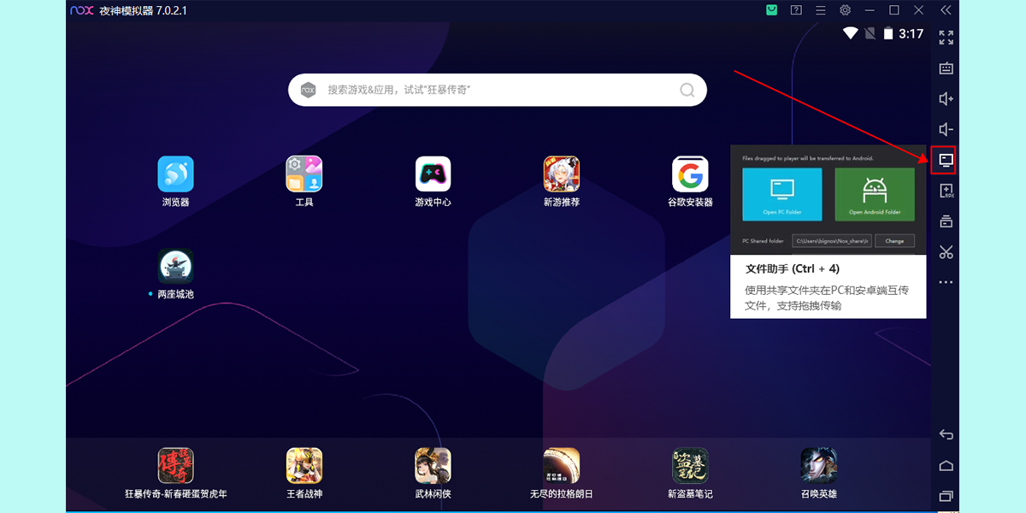Click Open PC Folder tile
Viewport: 1026px width, 513px height.
click(782, 194)
